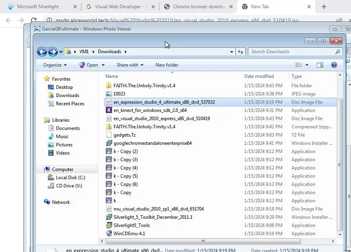Switch to the Microsoft Silverlight browser tab

click(42, 7)
